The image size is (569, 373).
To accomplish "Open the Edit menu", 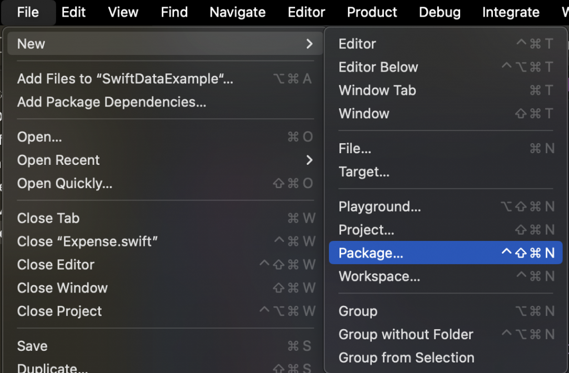I will [x=73, y=12].
